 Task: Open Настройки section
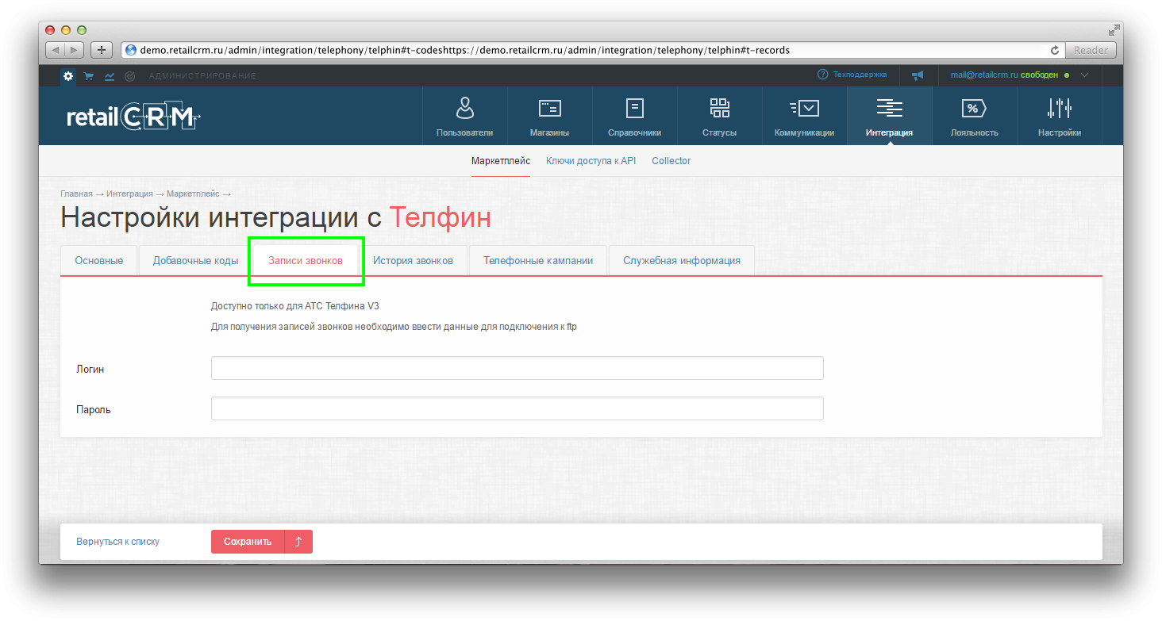coord(1060,116)
